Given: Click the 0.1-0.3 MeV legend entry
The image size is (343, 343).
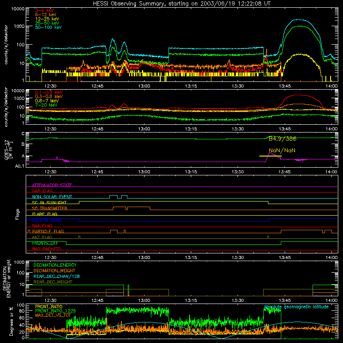Looking at the screenshot, I should pos(49,92).
